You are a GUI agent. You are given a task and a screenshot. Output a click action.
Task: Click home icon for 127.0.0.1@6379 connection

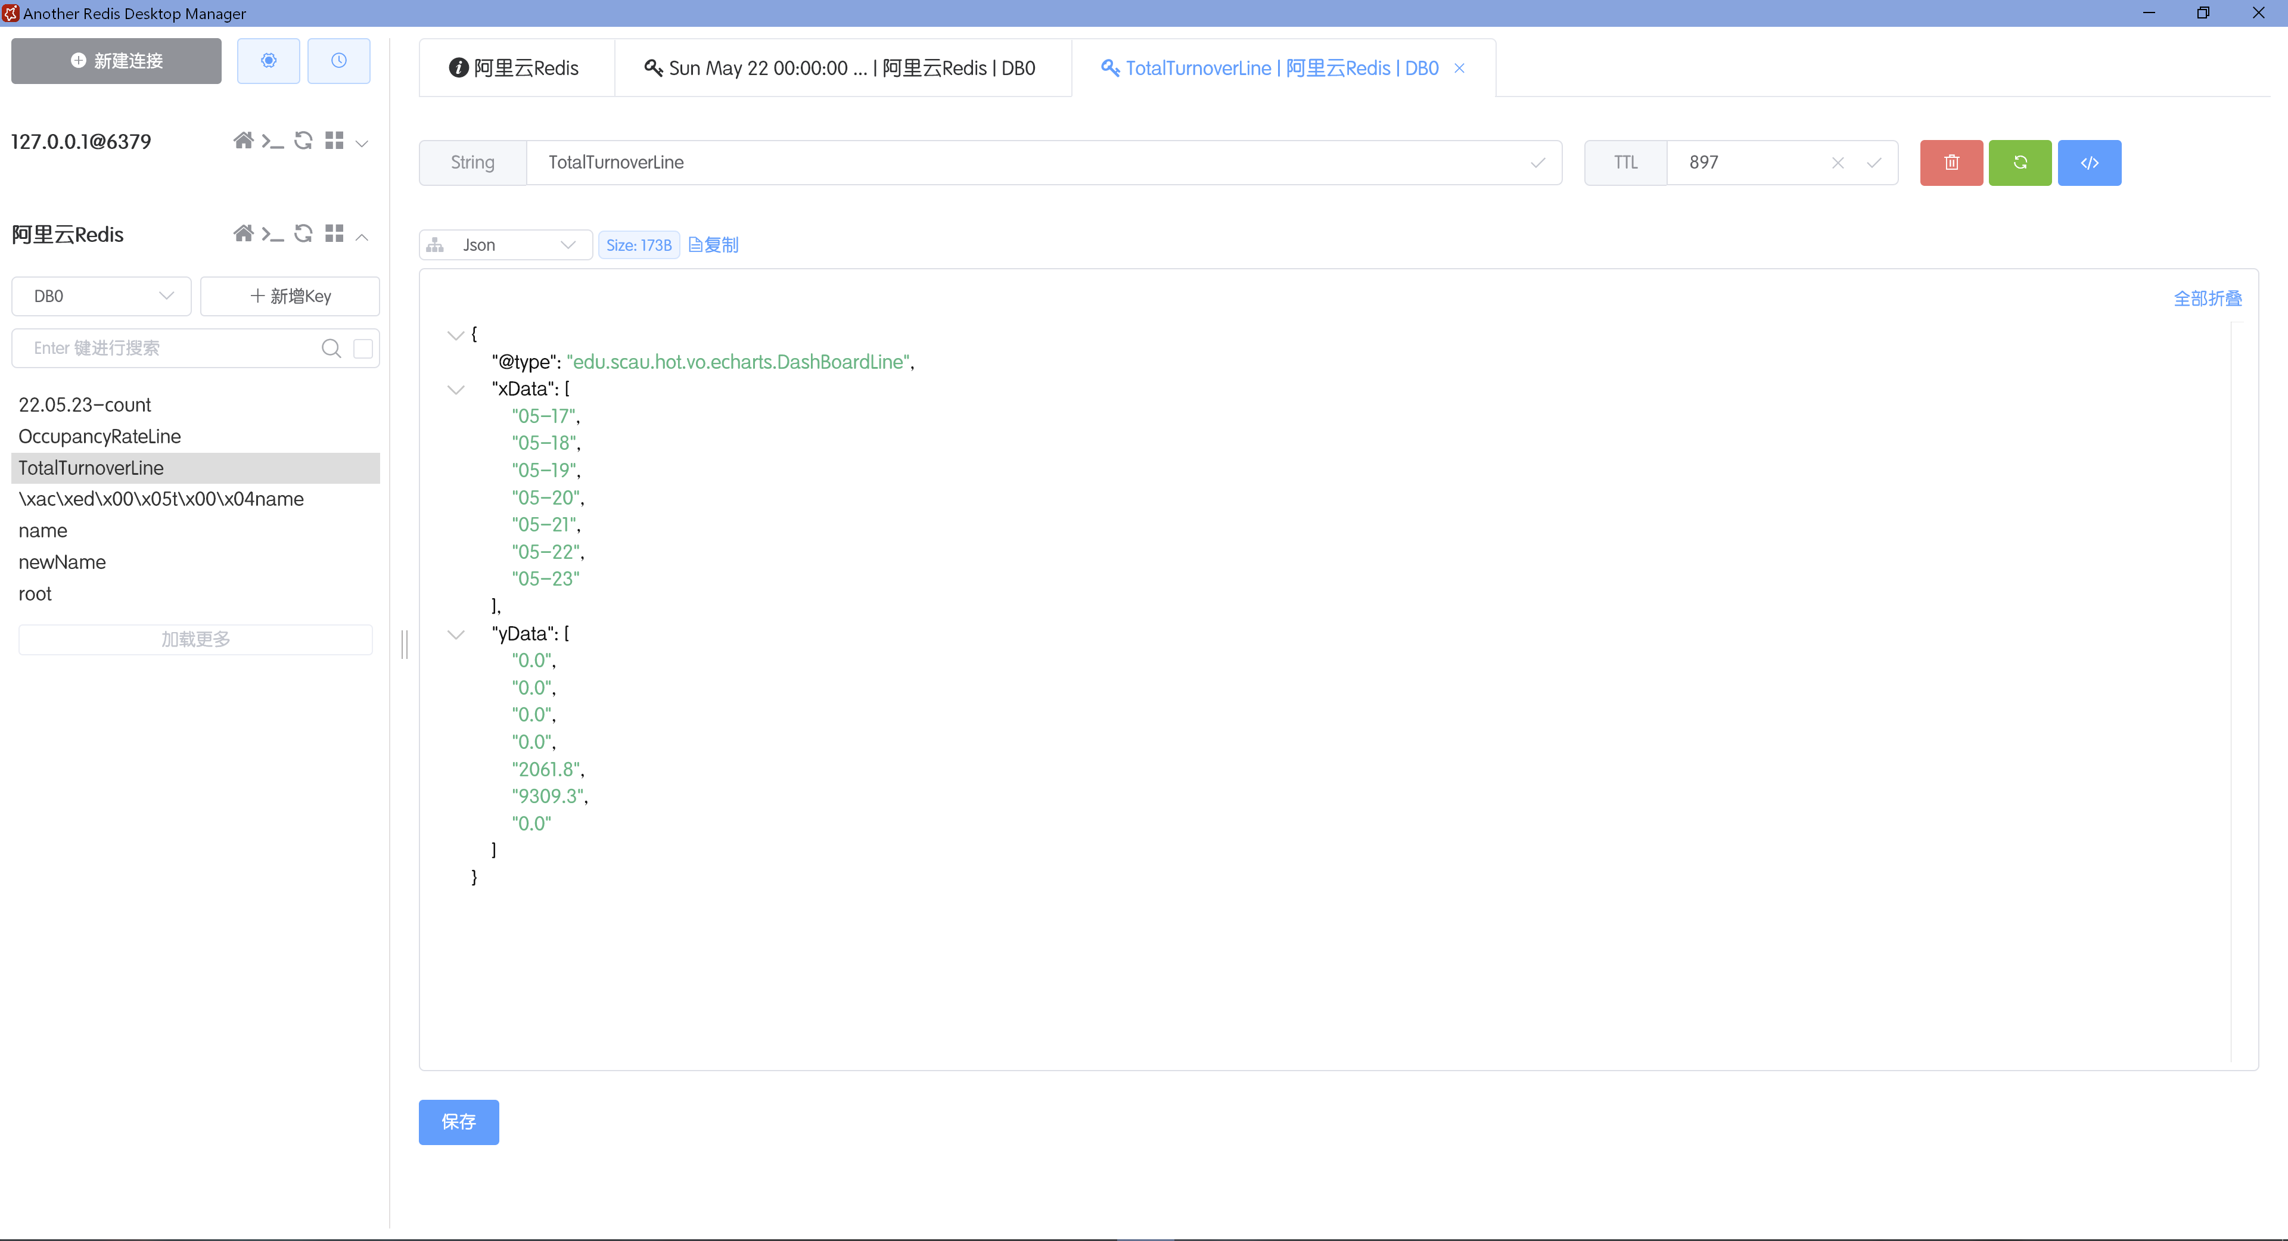click(243, 141)
